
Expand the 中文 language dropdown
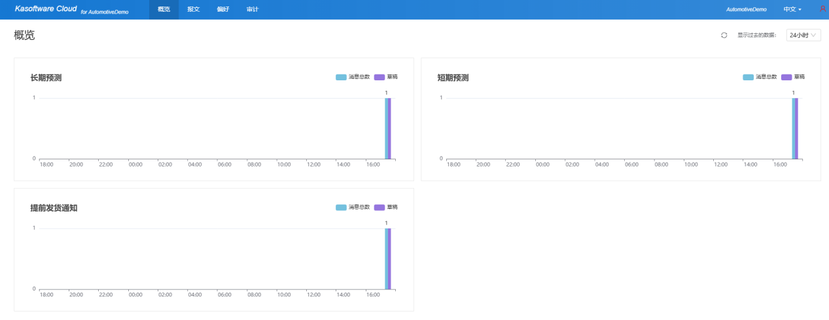point(792,10)
